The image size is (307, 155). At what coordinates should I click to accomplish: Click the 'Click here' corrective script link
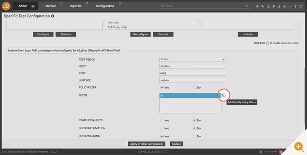tap(260, 43)
